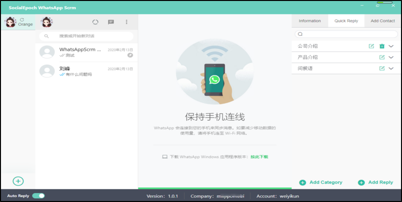Click the avatar of the WhatsAppScrm chat
The height and width of the screenshot is (202, 402).
click(47, 52)
